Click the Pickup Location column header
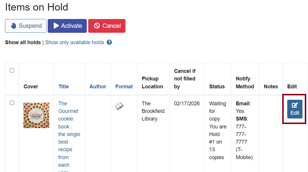 (152, 82)
